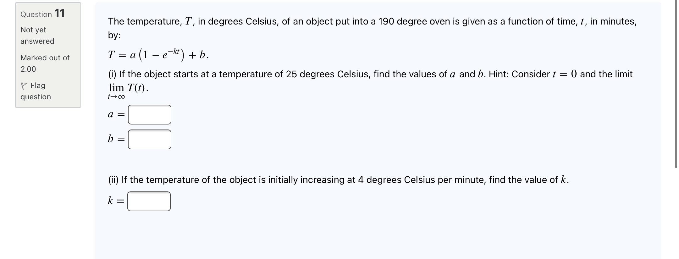Viewport: 679px width, 259px height.
Task: Click the part (ii) instruction text
Action: (x=338, y=180)
